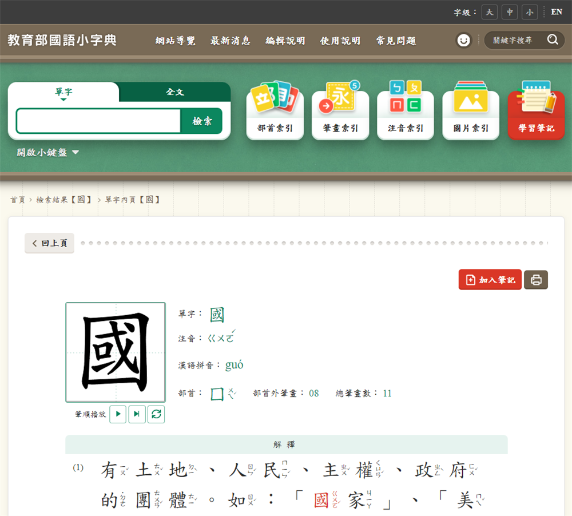Click the print icon near 加入筆記
Viewport: 572px width, 516px height.
(x=536, y=279)
